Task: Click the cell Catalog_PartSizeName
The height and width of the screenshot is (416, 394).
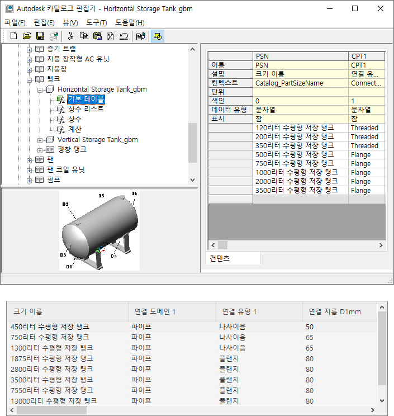Action: point(301,83)
